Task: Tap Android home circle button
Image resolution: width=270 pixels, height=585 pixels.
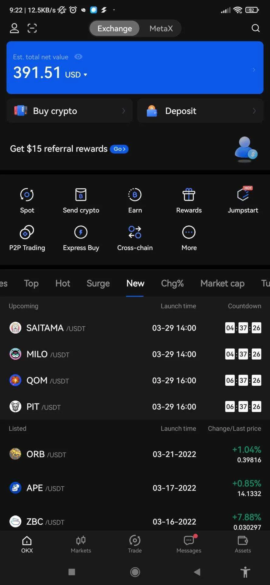Action: pyautogui.click(x=135, y=572)
